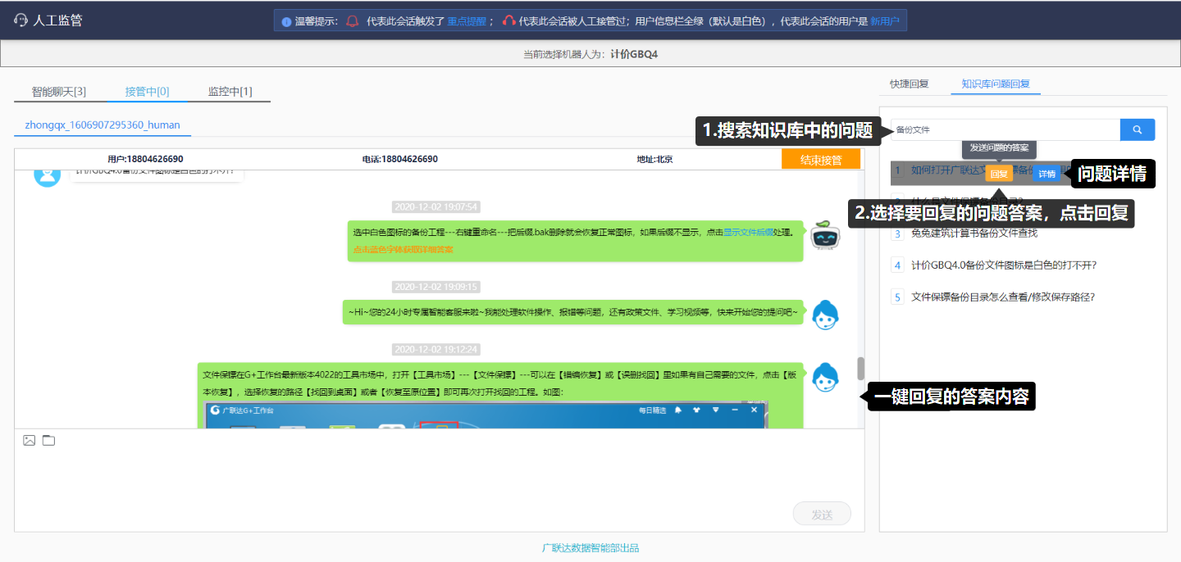
Task: Switch to the 快捷回复 tab
Action: point(910,84)
